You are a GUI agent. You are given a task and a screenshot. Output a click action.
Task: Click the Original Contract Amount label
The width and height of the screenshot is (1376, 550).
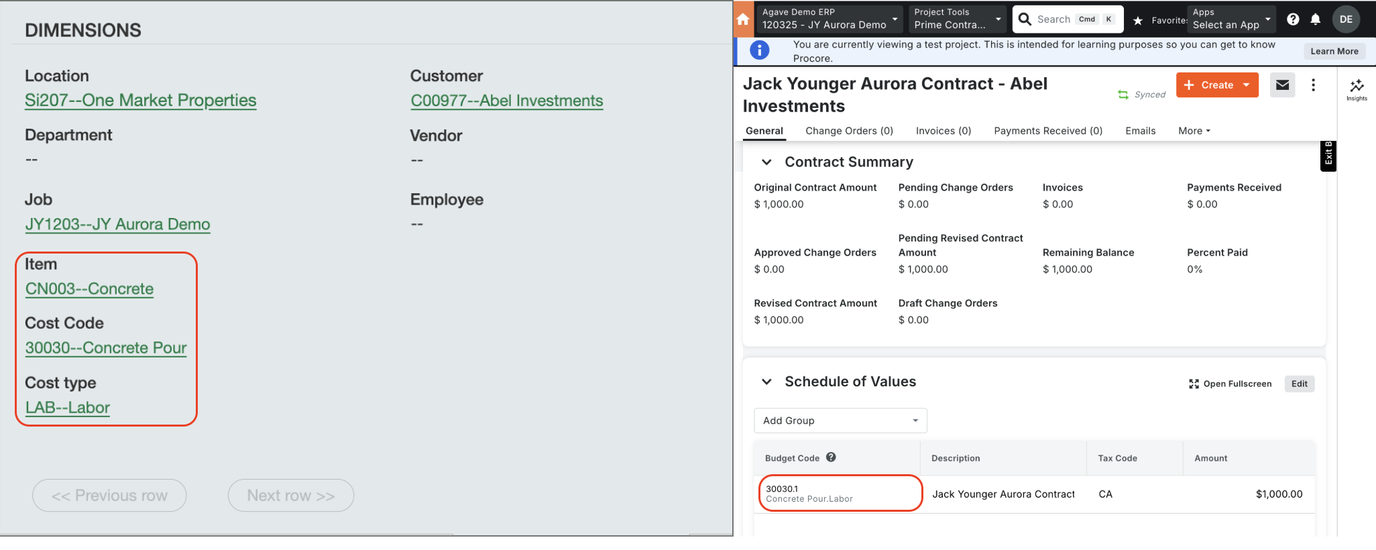(x=815, y=188)
